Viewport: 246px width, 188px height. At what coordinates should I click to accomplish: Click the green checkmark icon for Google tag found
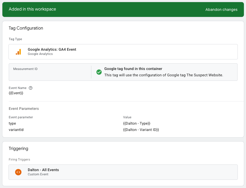click(99, 72)
